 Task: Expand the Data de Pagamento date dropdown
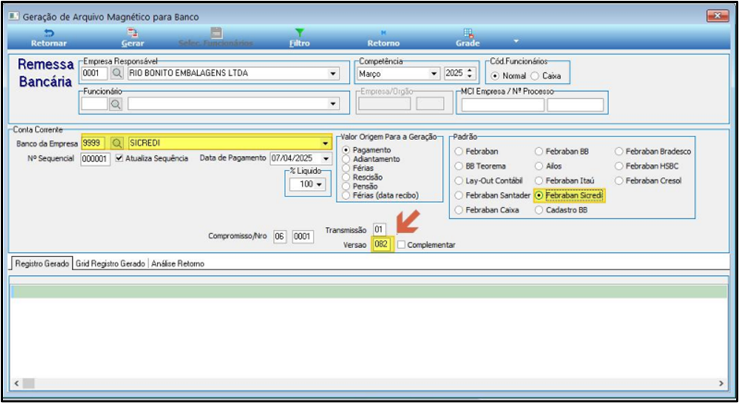(x=326, y=158)
